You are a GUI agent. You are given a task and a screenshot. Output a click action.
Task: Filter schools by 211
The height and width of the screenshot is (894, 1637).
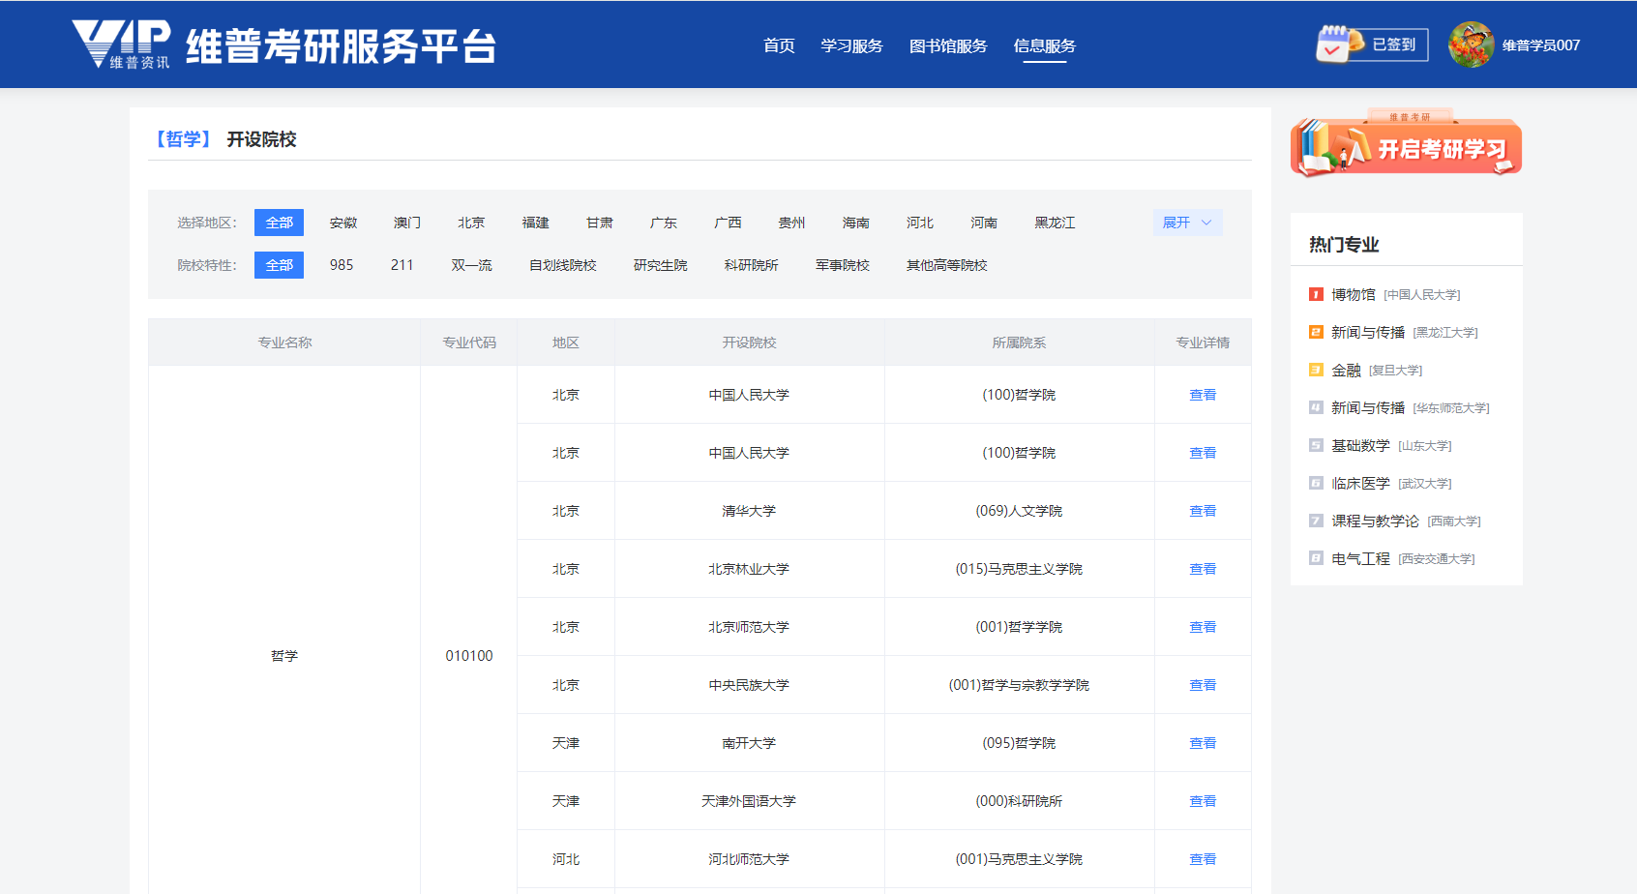coord(402,265)
